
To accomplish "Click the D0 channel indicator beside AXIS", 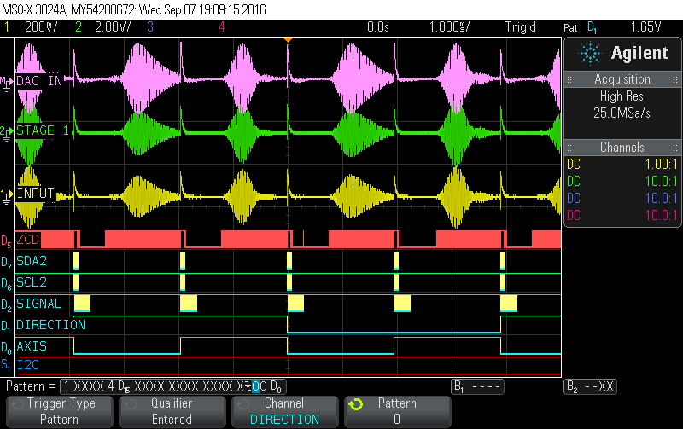I will [x=6, y=348].
